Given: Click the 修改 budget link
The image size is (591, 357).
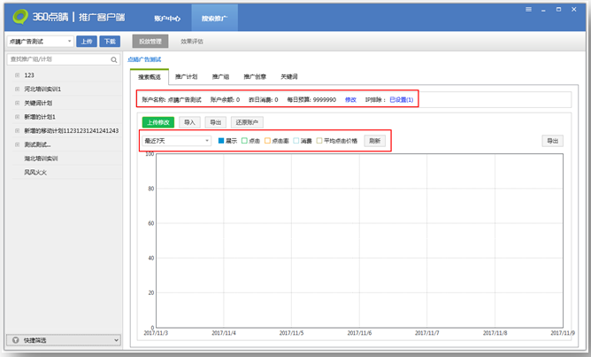Looking at the screenshot, I should coord(350,99).
